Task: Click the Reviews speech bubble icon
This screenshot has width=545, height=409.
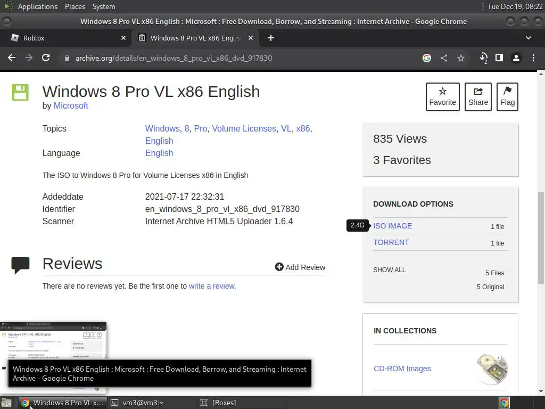Action: [21, 265]
